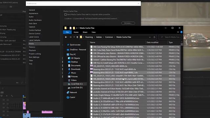
Task: Open Explorer help question mark icon
Action: click(x=181, y=32)
